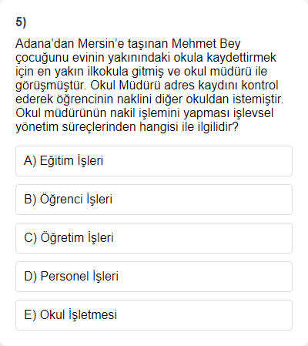Click the letter E) in last option
The image size is (308, 346).
point(30,315)
